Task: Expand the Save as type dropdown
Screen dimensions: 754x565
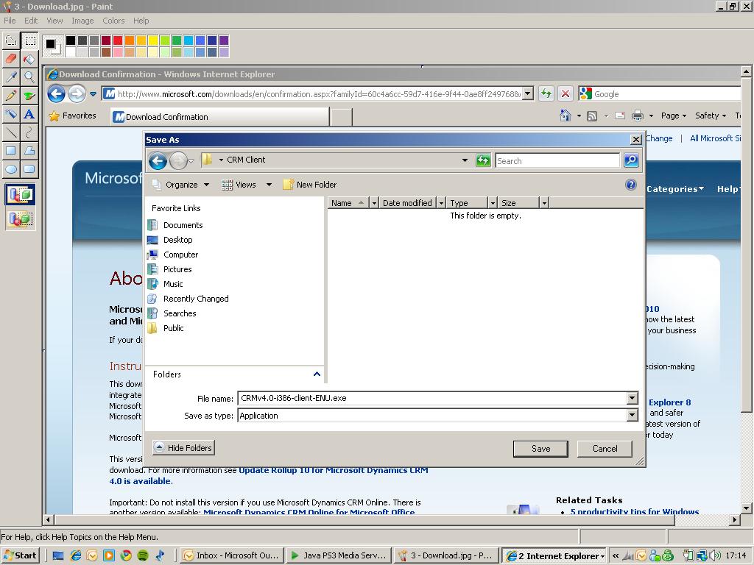Action: (633, 415)
